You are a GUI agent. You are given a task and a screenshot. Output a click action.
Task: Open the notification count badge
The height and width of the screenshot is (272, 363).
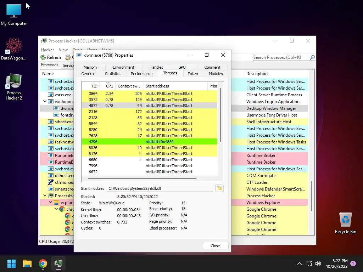click(353, 263)
